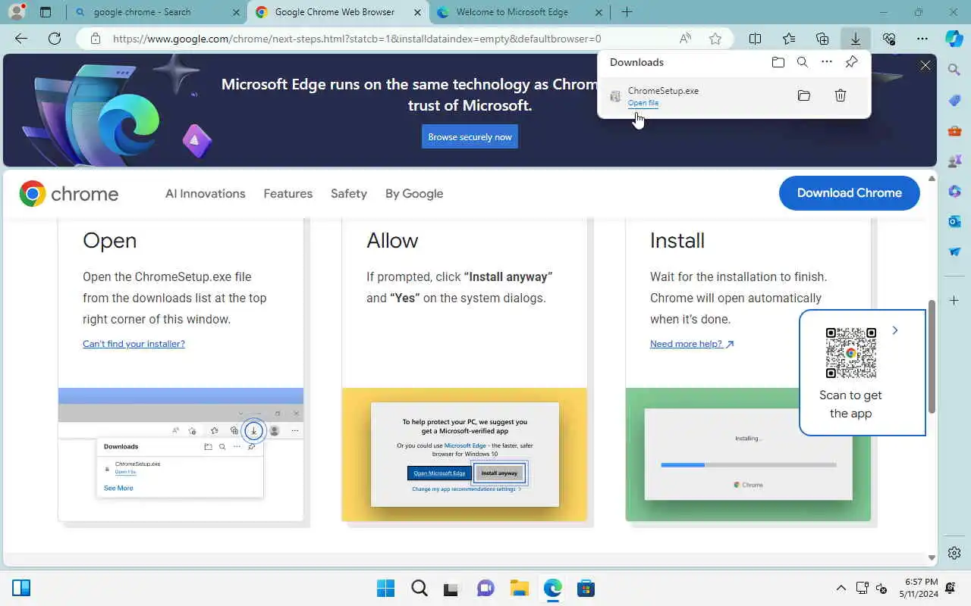Open the Safety menu item
This screenshot has width=971, height=606.
pyautogui.click(x=349, y=194)
